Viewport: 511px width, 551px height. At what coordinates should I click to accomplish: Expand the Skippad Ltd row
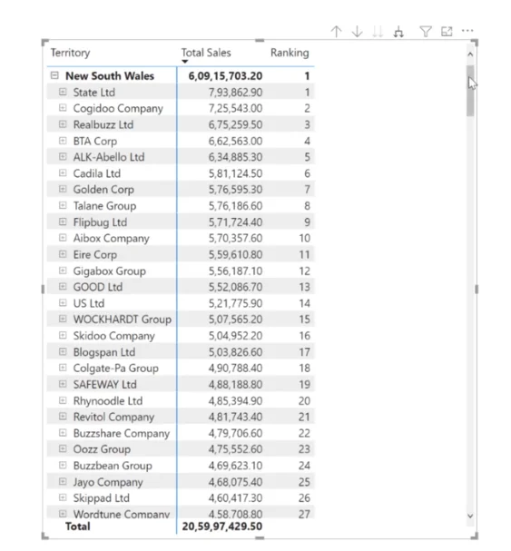tap(63, 497)
